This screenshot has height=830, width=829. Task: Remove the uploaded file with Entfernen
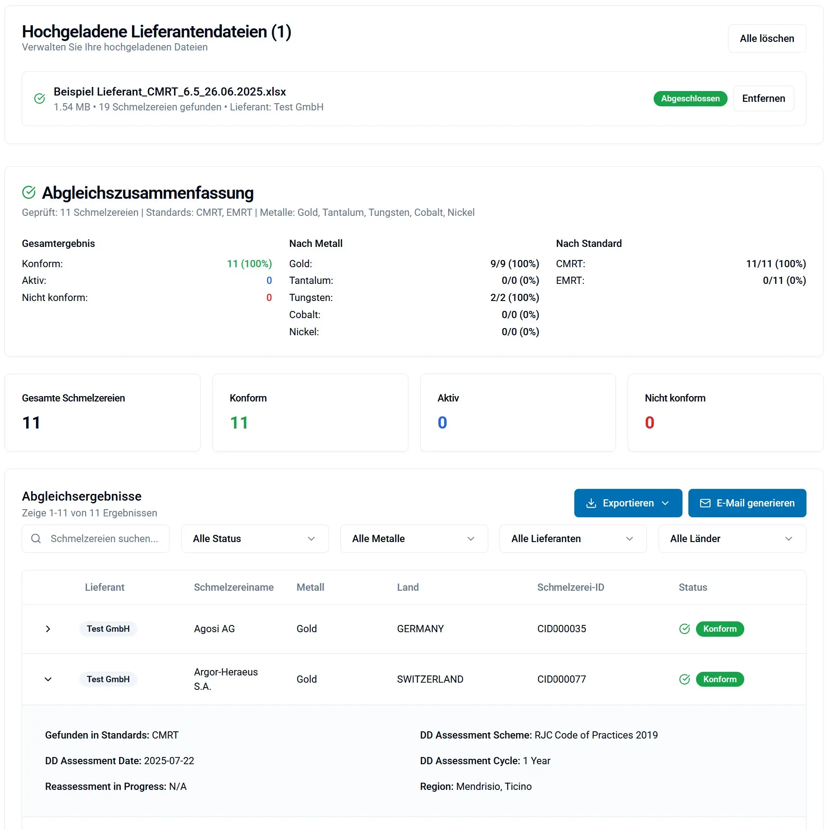tap(763, 99)
